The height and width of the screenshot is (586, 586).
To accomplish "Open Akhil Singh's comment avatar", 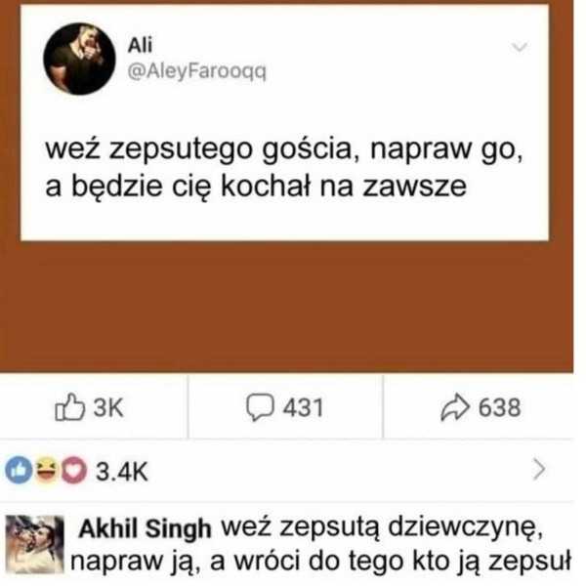I will [x=35, y=544].
